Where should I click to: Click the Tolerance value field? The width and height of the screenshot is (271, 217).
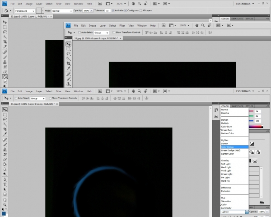click(107, 11)
